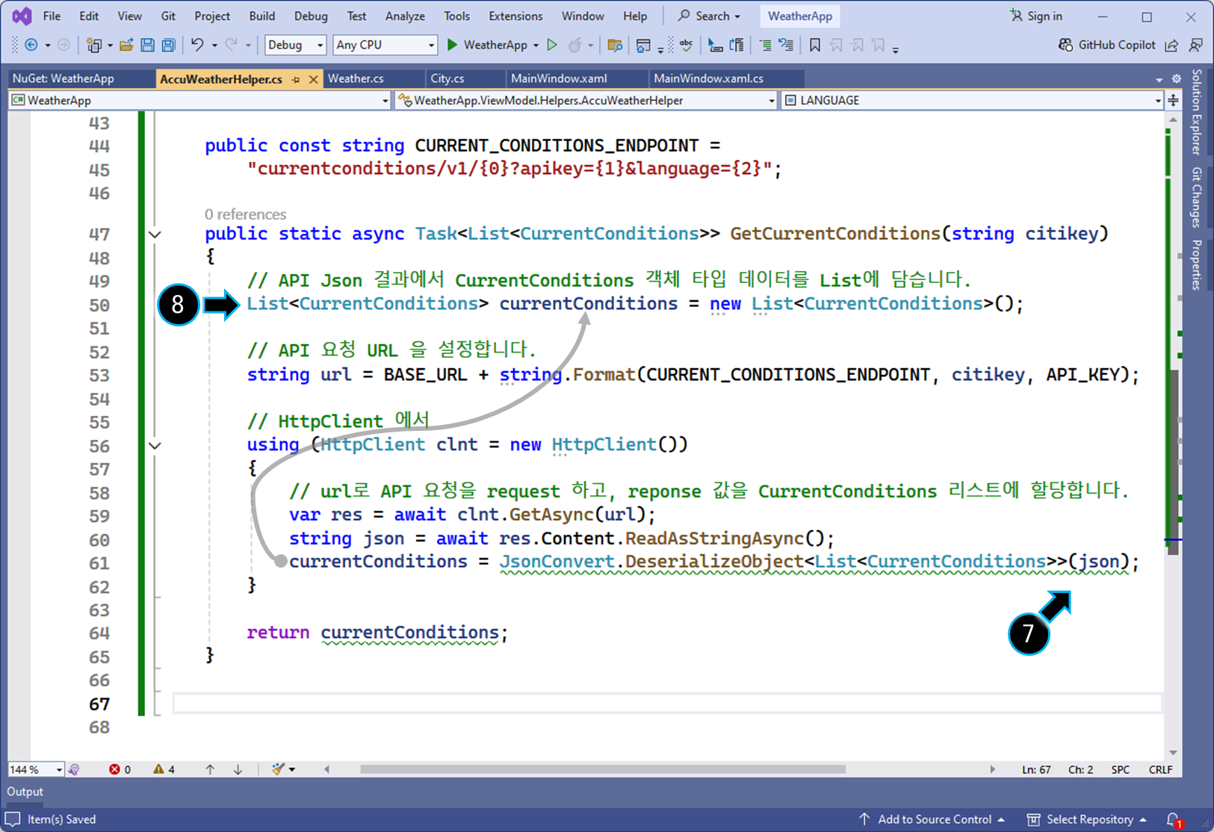
Task: Click the code cleanup broom icon
Action: click(x=279, y=769)
